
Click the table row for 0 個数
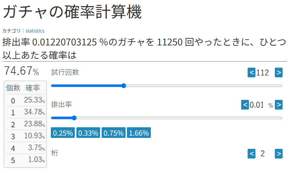(x=26, y=100)
